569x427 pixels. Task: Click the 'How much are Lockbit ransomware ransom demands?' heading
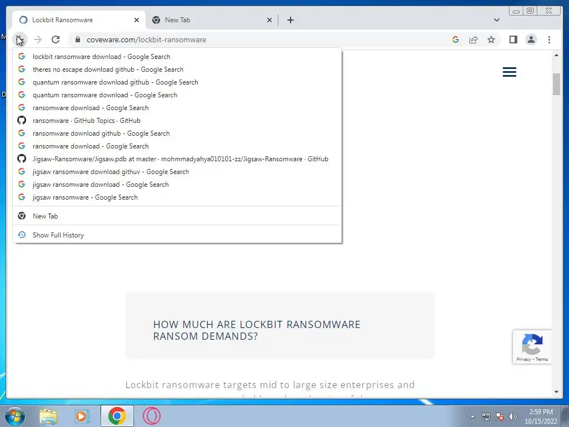(257, 330)
